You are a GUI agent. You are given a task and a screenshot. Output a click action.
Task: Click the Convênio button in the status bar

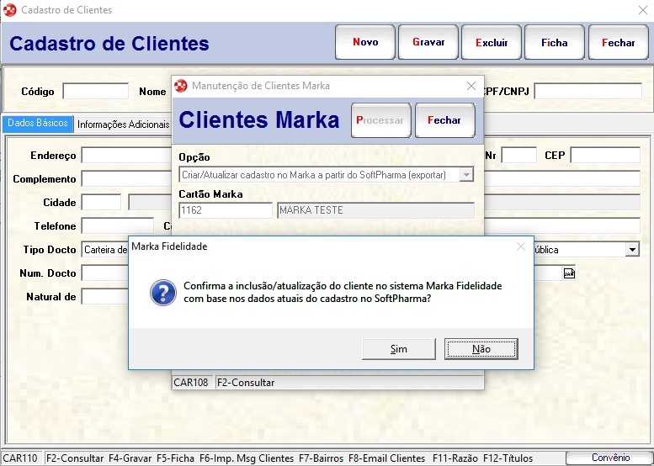(x=610, y=458)
